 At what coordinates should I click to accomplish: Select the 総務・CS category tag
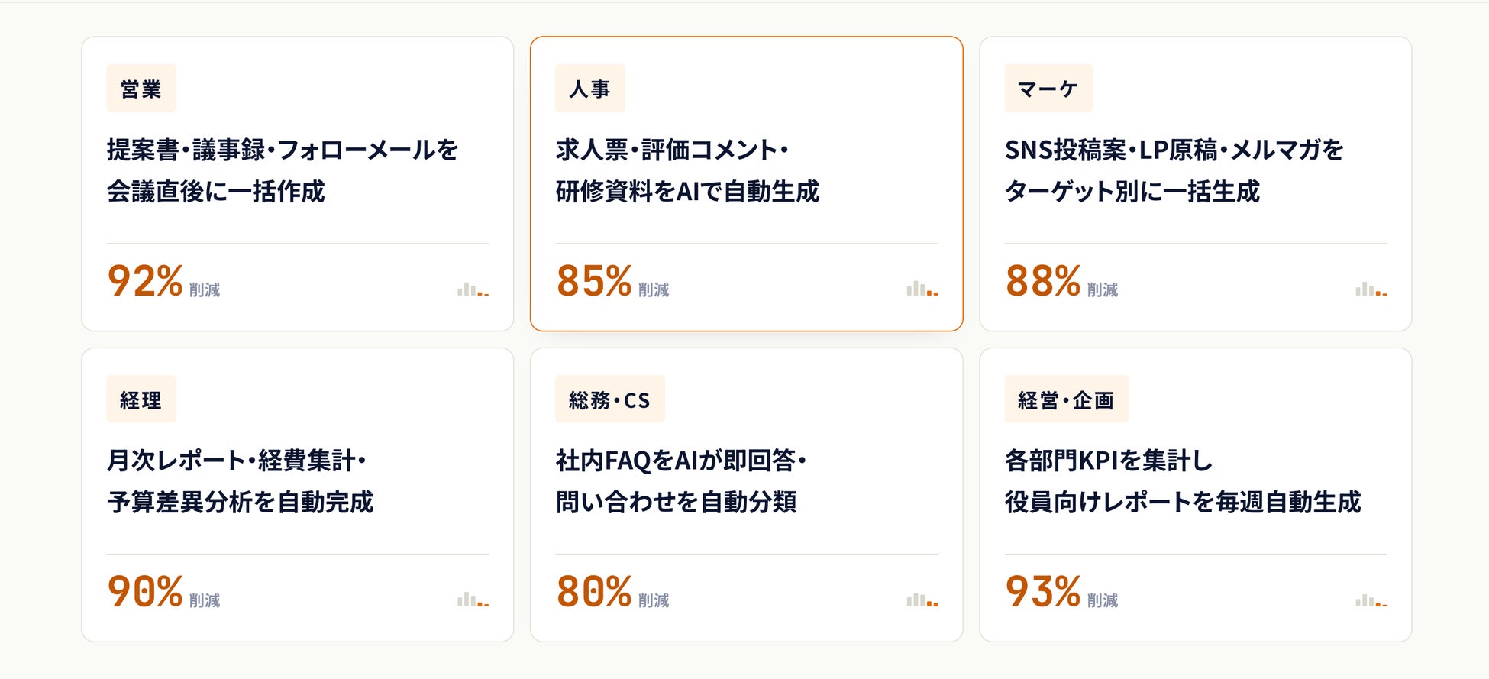click(x=610, y=399)
